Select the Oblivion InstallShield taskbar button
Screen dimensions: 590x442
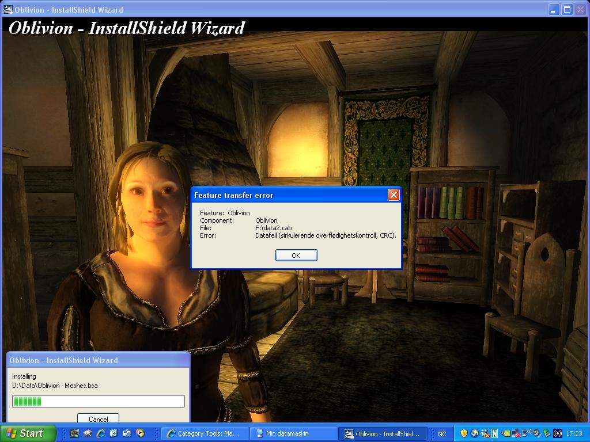click(383, 433)
